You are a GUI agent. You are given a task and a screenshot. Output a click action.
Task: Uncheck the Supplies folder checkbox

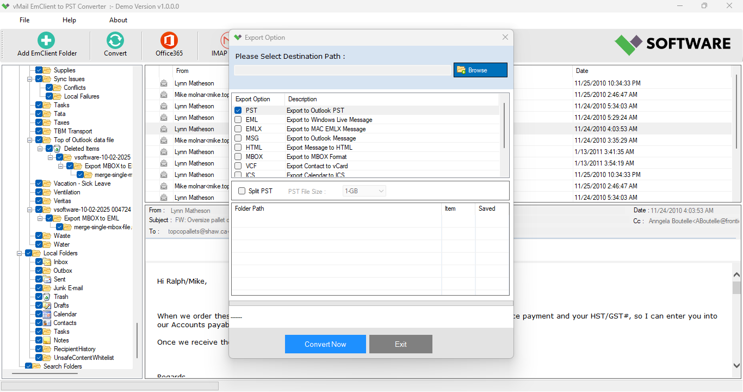(39, 70)
